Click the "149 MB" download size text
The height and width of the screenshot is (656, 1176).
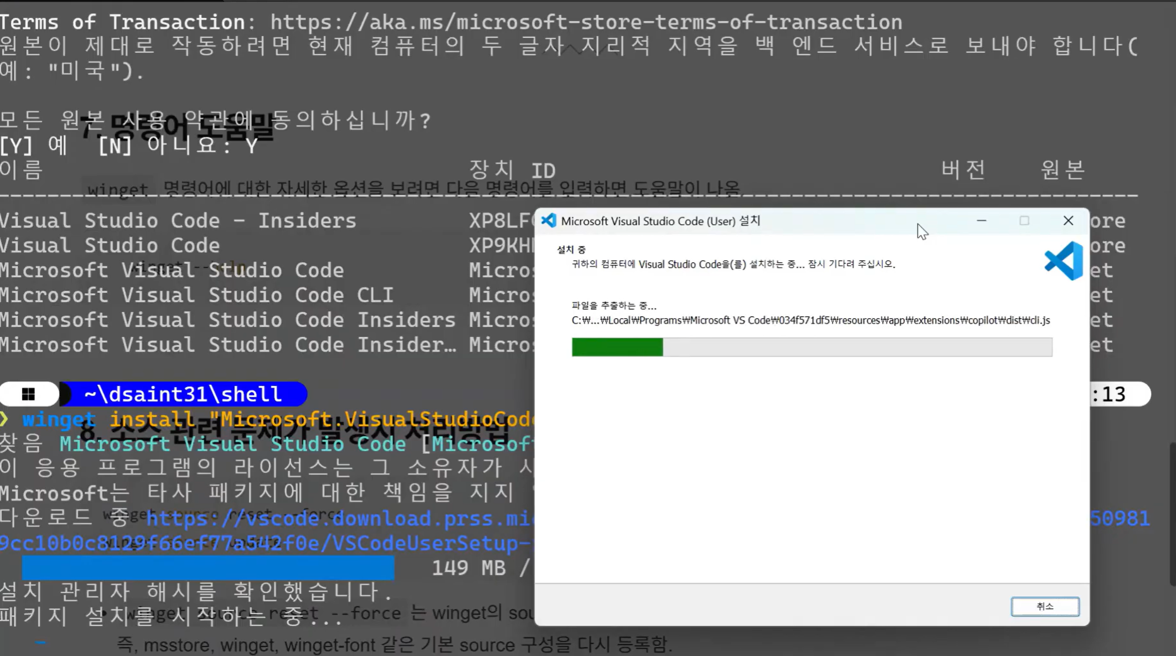point(469,568)
